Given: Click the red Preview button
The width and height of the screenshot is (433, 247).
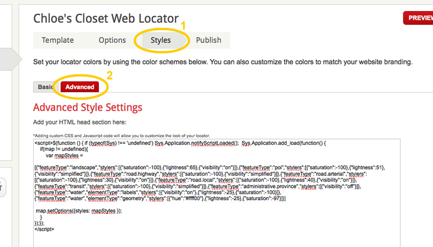Looking at the screenshot, I should coord(418,18).
